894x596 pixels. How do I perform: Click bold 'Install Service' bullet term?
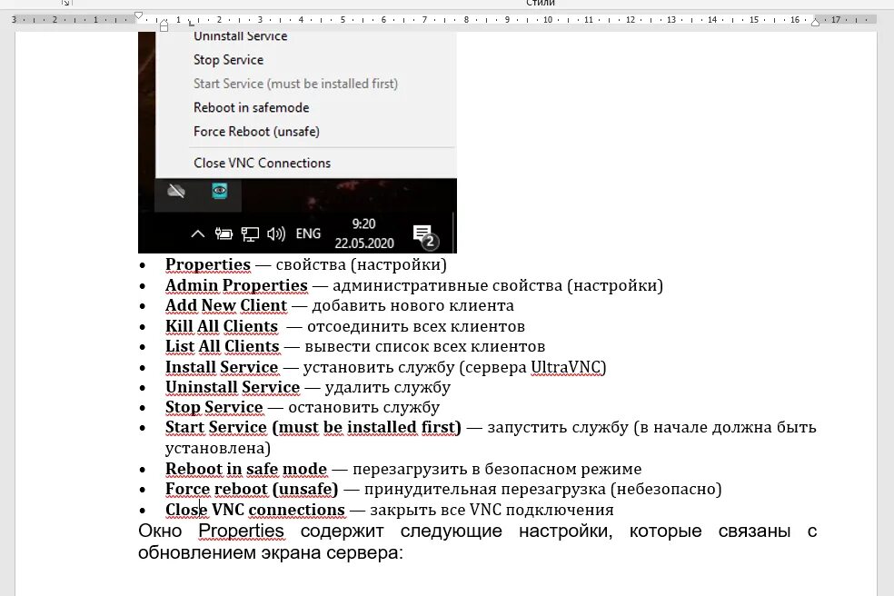click(x=221, y=367)
